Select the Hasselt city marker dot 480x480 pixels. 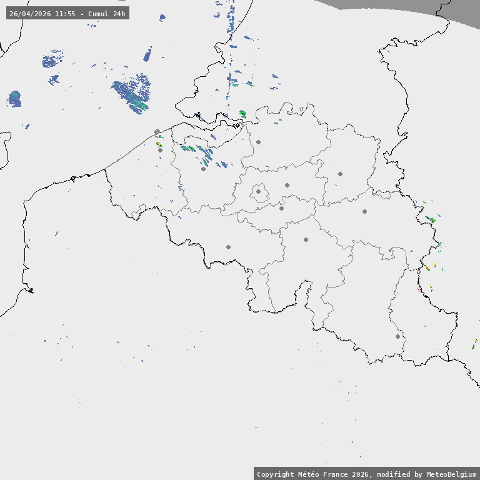340,174
